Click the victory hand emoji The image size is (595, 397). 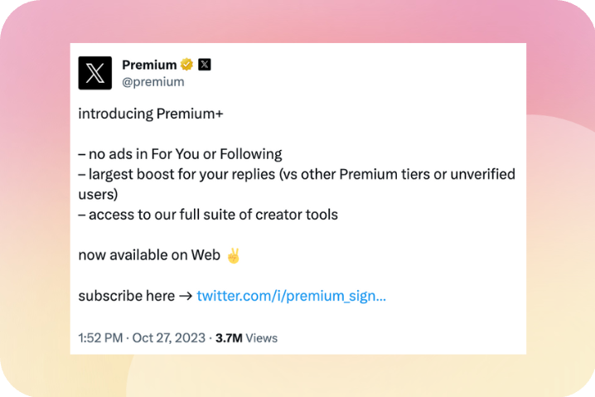click(233, 255)
